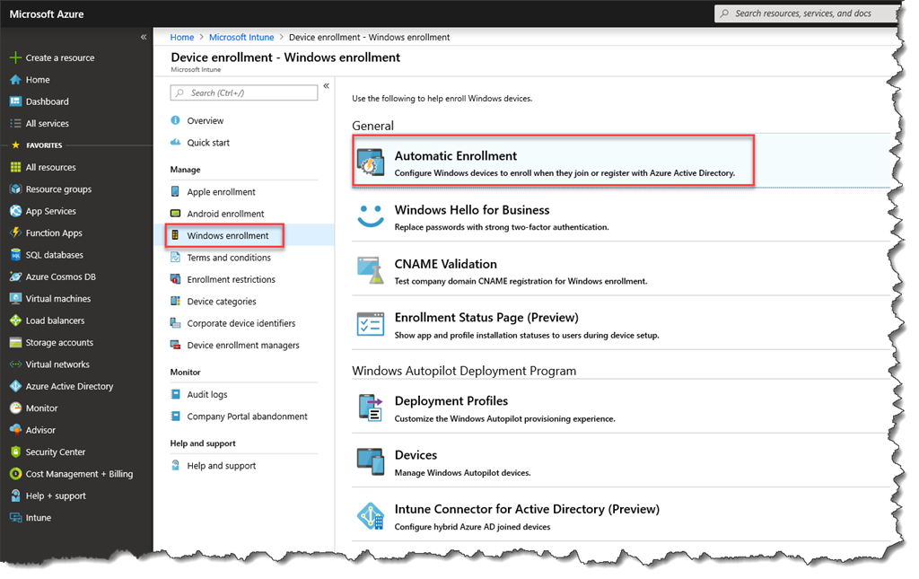Open Windows Hello for Business title
This screenshot has height=579, width=919.
coord(472,210)
